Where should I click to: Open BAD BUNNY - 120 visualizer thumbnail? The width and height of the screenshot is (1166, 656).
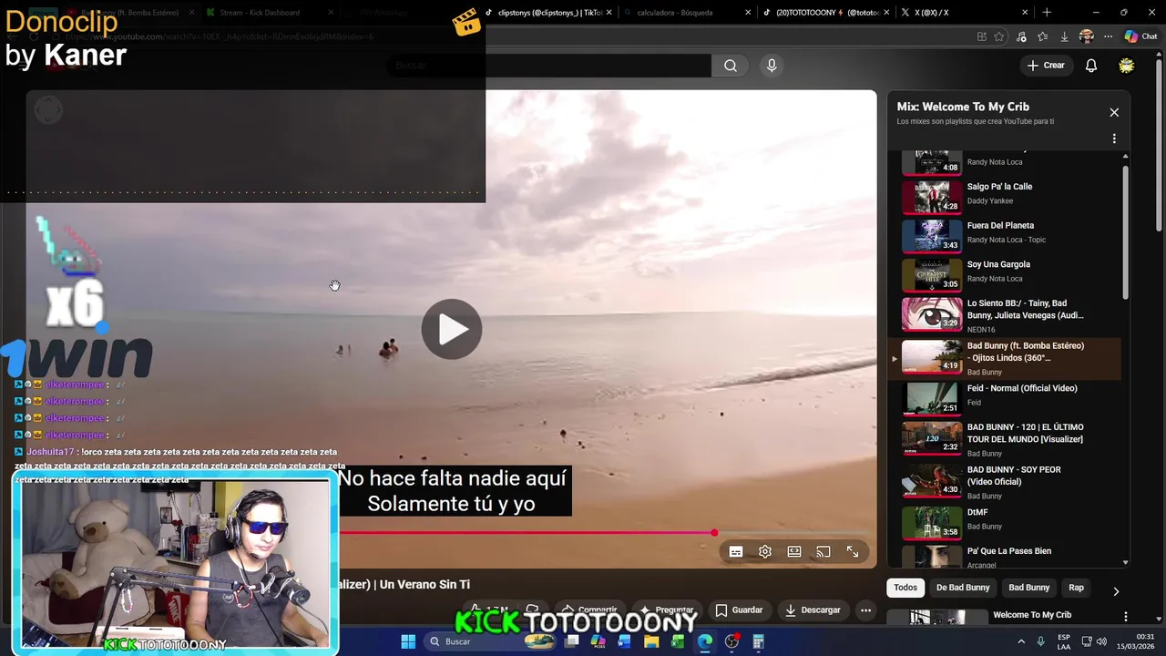[932, 438]
